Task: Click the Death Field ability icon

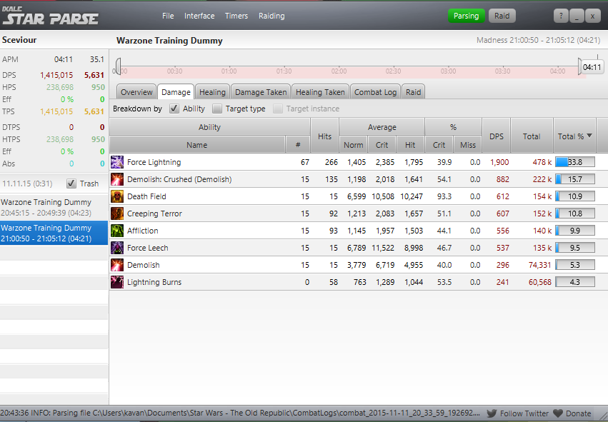Action: (117, 196)
